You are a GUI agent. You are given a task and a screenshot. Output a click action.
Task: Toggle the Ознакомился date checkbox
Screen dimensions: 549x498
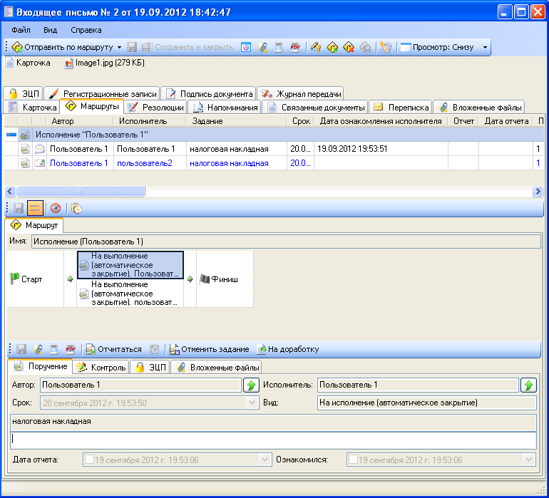click(353, 460)
